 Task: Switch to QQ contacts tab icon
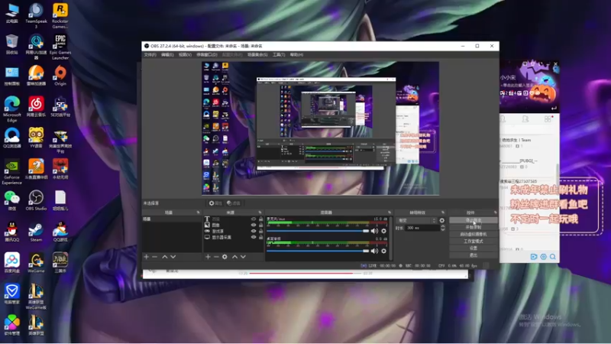click(x=525, y=119)
